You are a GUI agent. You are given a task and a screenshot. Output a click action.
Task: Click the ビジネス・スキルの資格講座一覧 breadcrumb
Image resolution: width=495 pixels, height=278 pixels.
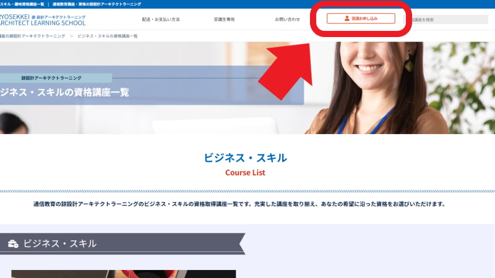pyautogui.click(x=108, y=36)
